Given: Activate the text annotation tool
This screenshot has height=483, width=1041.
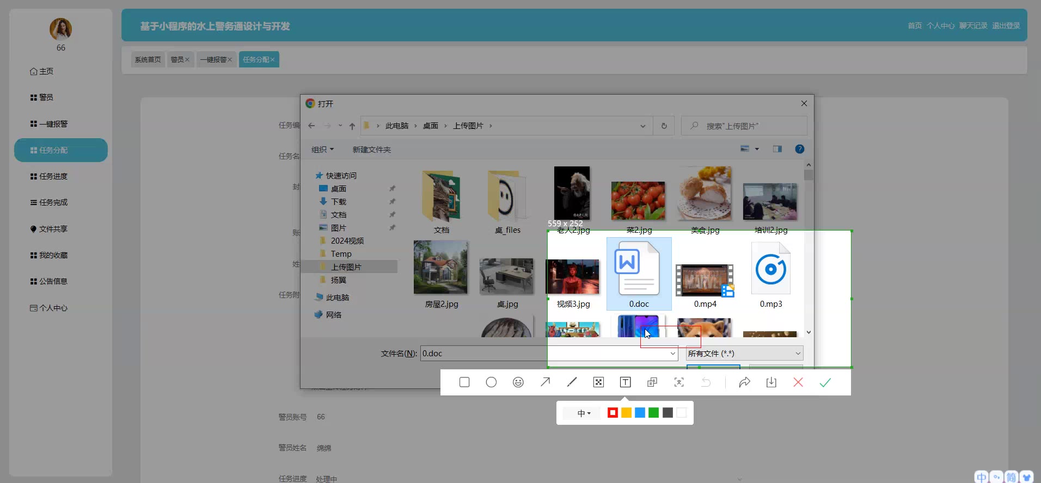Looking at the screenshot, I should click(625, 382).
